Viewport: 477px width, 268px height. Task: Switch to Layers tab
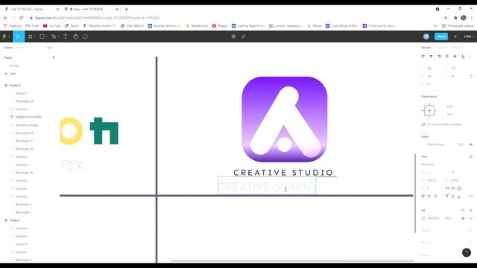(x=8, y=48)
